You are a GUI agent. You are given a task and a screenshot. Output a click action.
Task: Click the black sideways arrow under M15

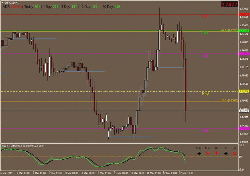(x=199, y=153)
